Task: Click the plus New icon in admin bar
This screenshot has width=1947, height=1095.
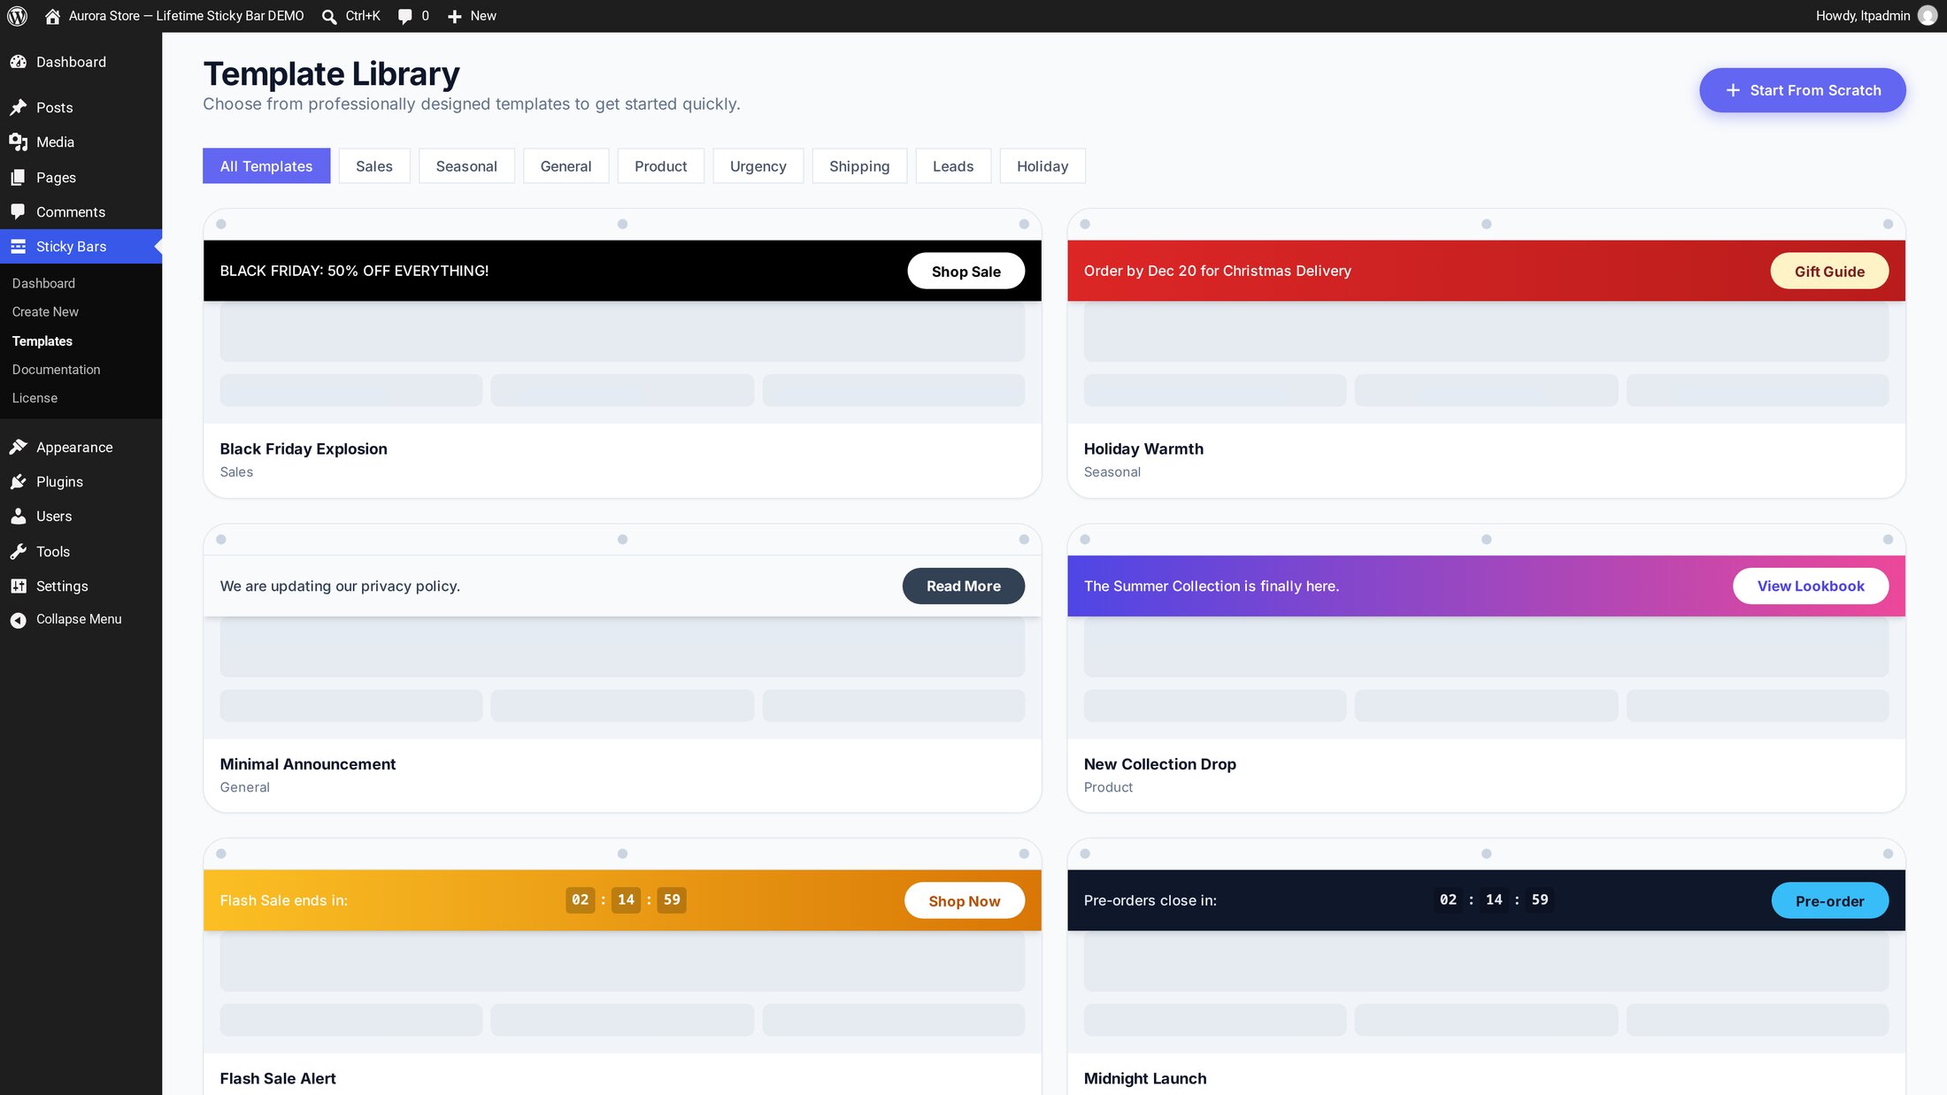Action: (454, 16)
